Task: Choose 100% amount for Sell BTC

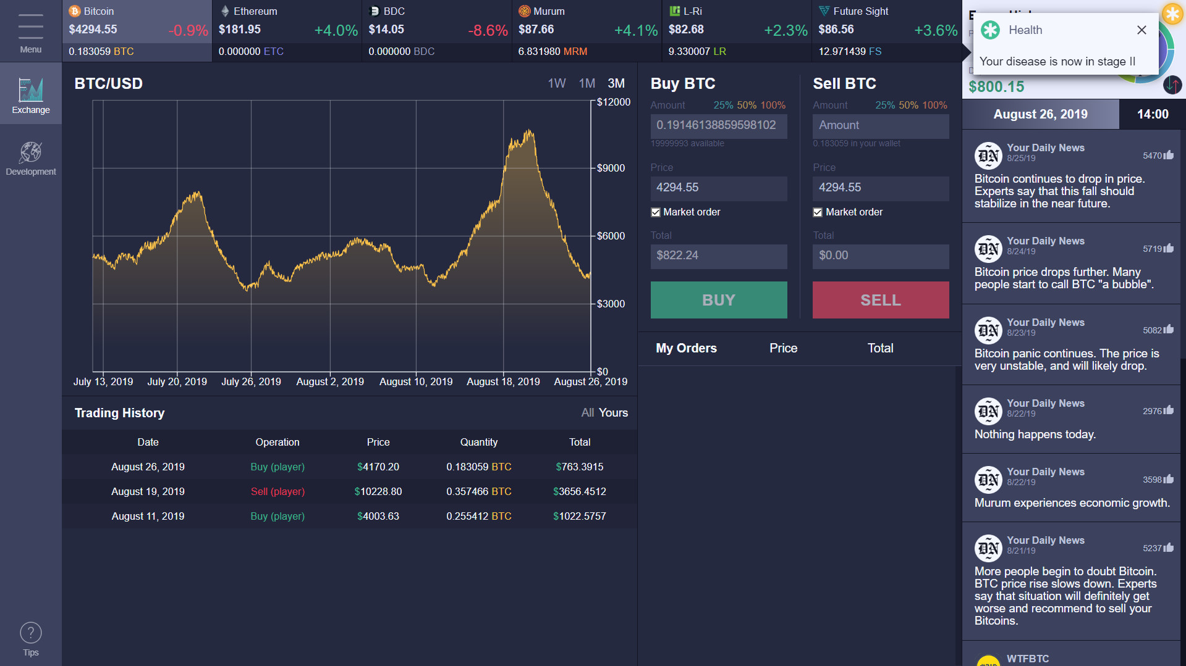Action: (x=934, y=106)
